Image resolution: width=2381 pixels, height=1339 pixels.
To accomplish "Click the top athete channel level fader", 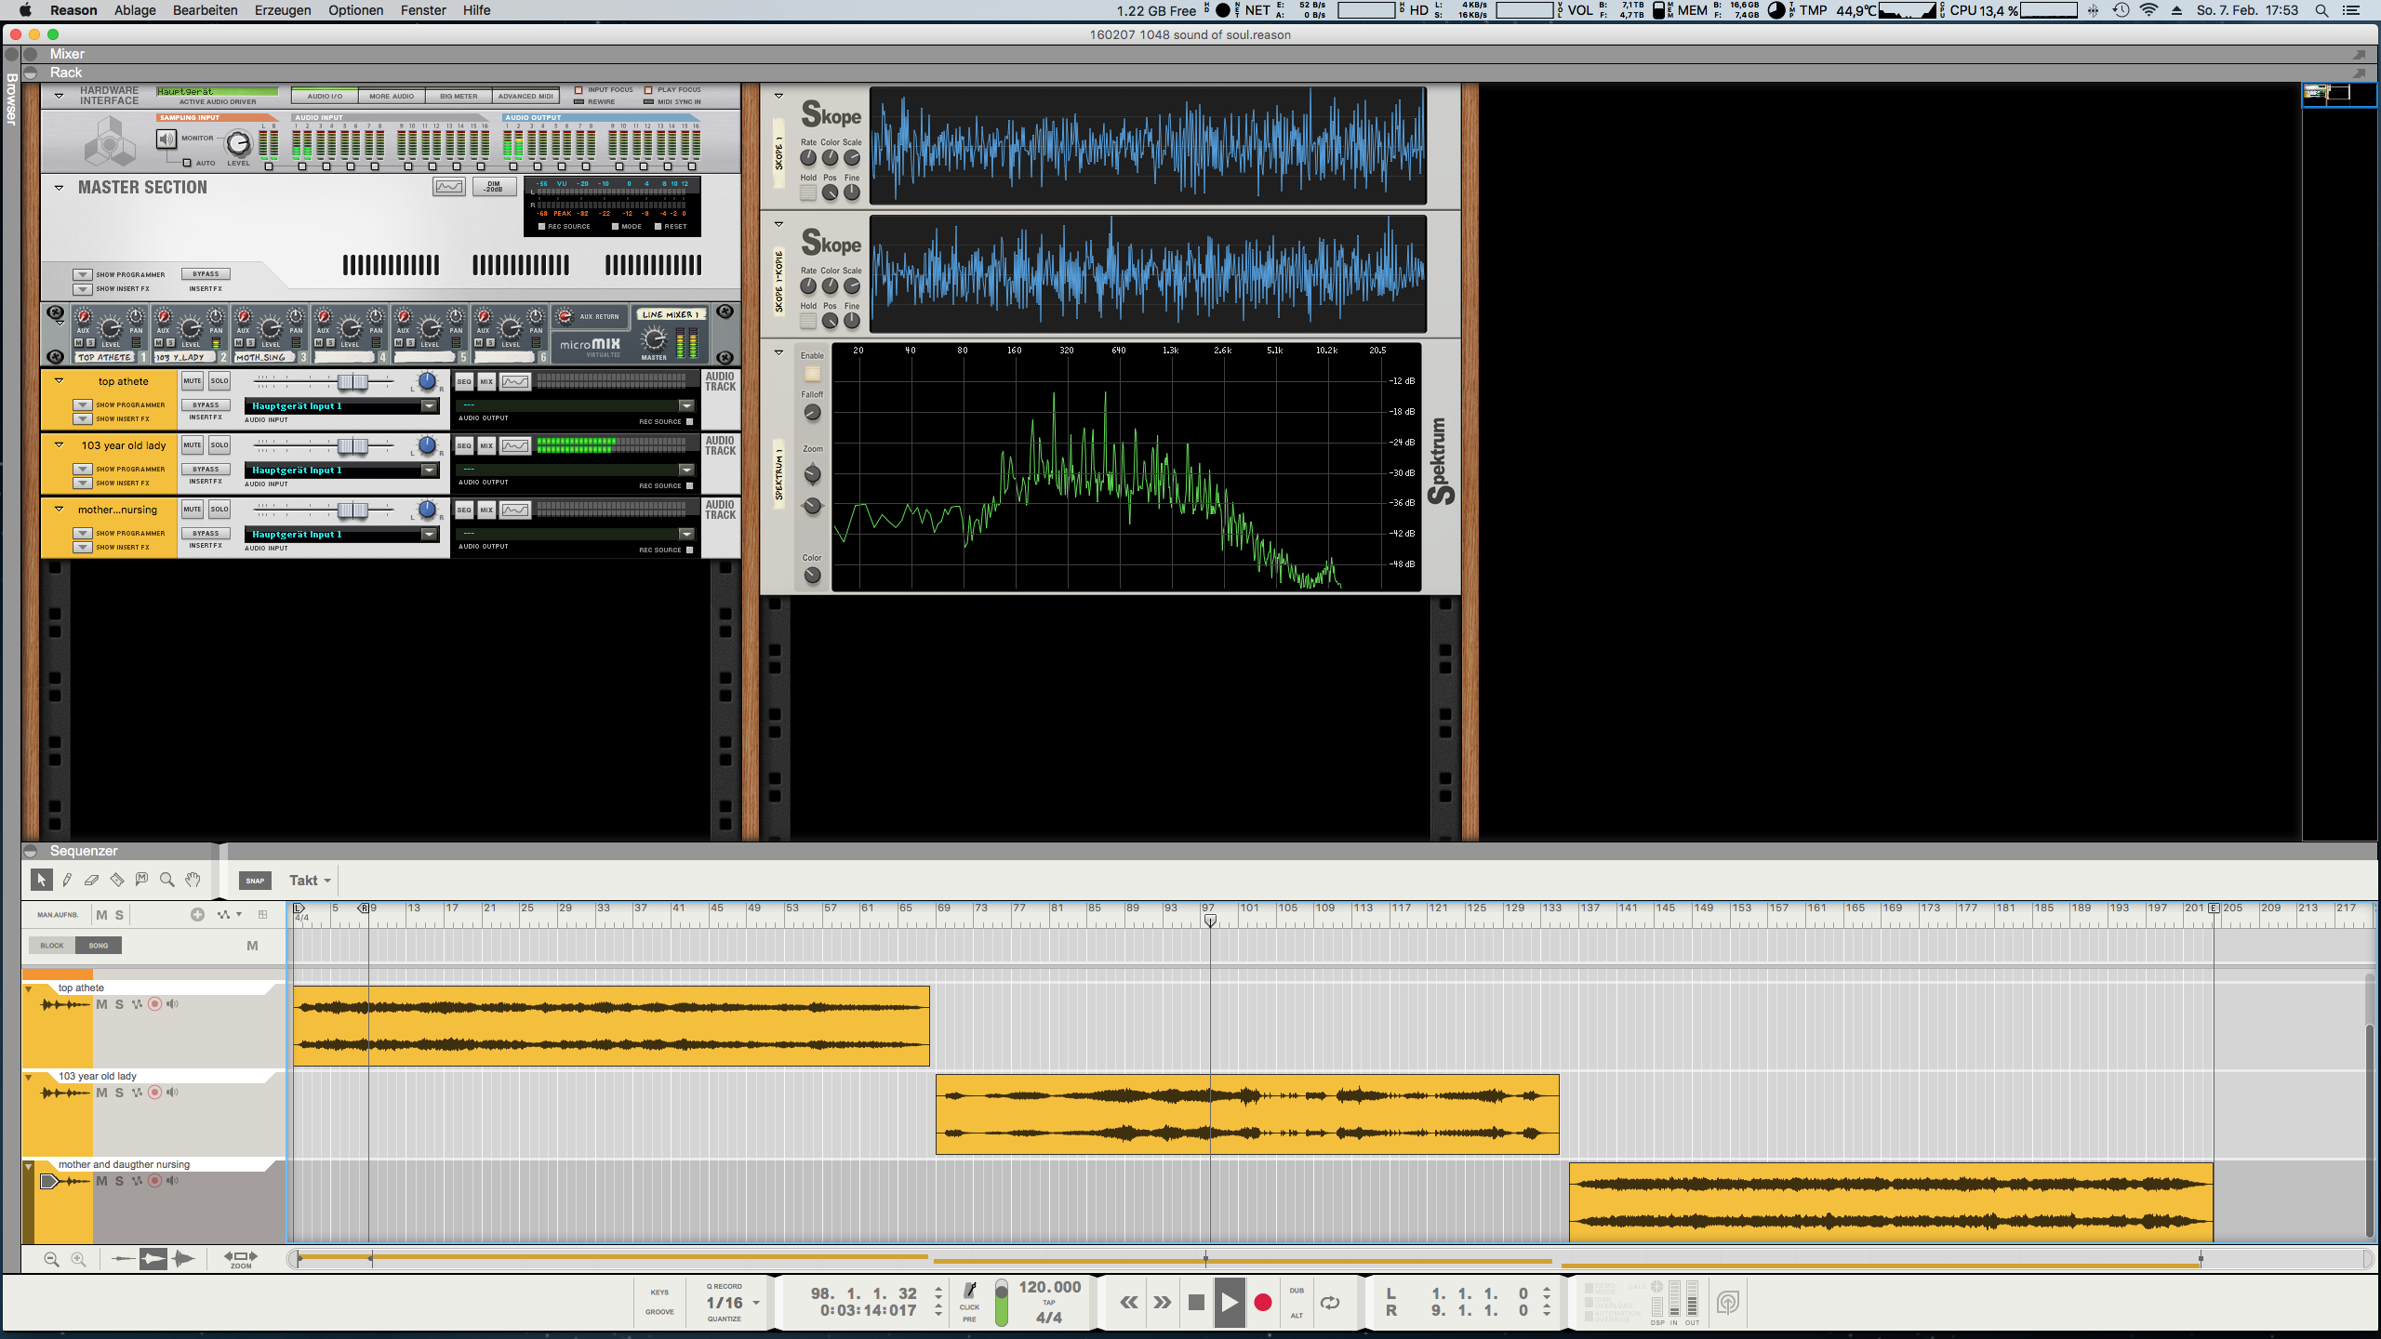I will [353, 382].
